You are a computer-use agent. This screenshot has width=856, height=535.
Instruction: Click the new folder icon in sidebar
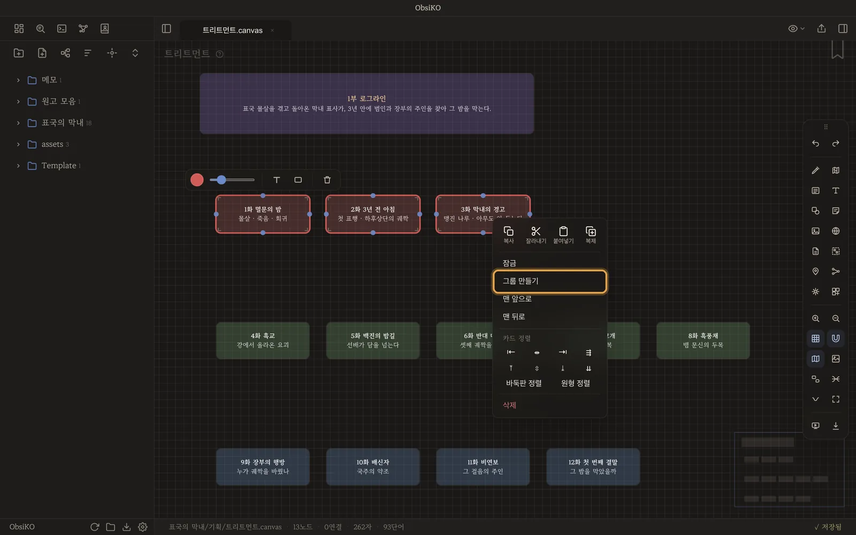point(19,53)
